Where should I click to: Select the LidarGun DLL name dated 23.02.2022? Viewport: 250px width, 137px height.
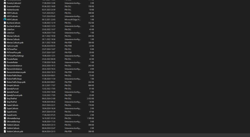[x=10, y=29]
